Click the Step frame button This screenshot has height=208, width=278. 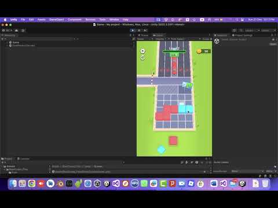click(145, 31)
